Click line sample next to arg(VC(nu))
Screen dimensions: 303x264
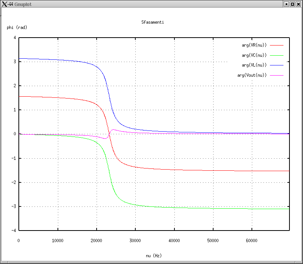pos(276,55)
